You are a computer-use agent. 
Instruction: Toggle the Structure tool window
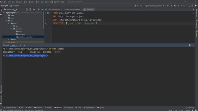coord(1,89)
